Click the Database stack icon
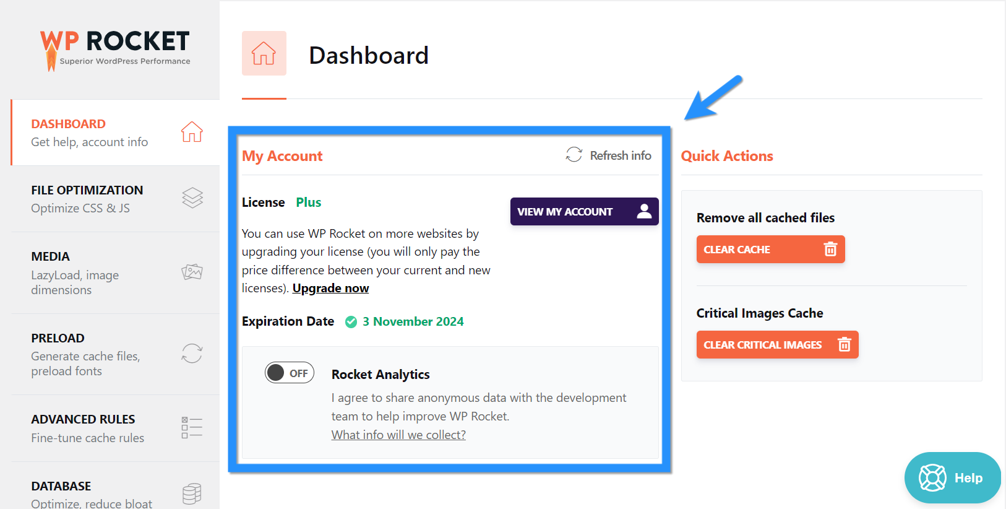 click(x=192, y=494)
